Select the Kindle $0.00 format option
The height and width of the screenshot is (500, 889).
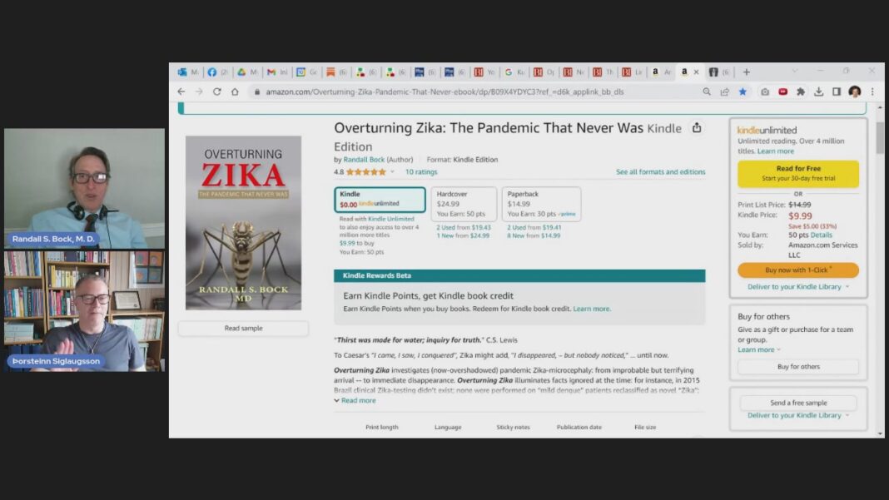(x=380, y=200)
